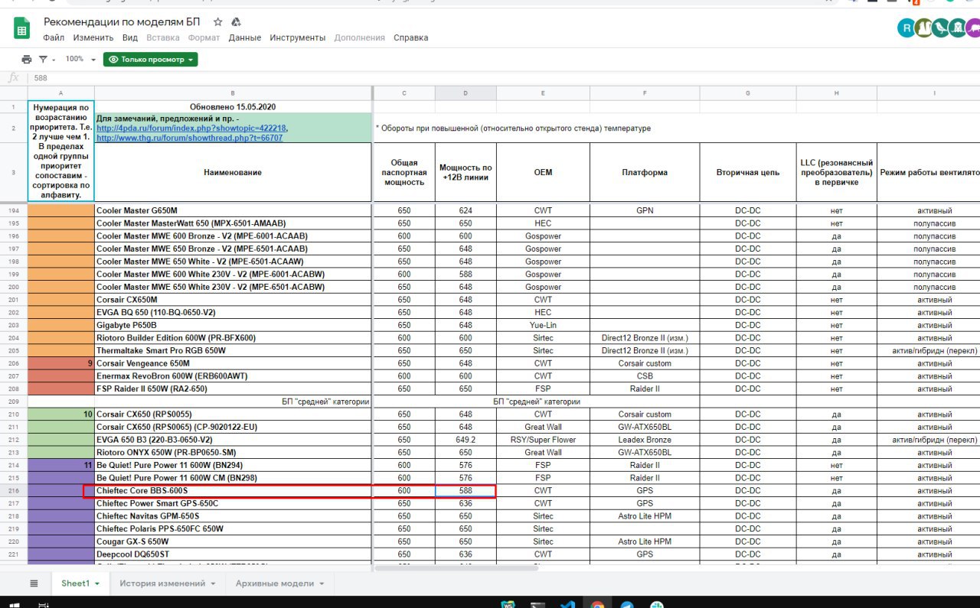
Task: Select row header 216
Action: [x=14, y=491]
